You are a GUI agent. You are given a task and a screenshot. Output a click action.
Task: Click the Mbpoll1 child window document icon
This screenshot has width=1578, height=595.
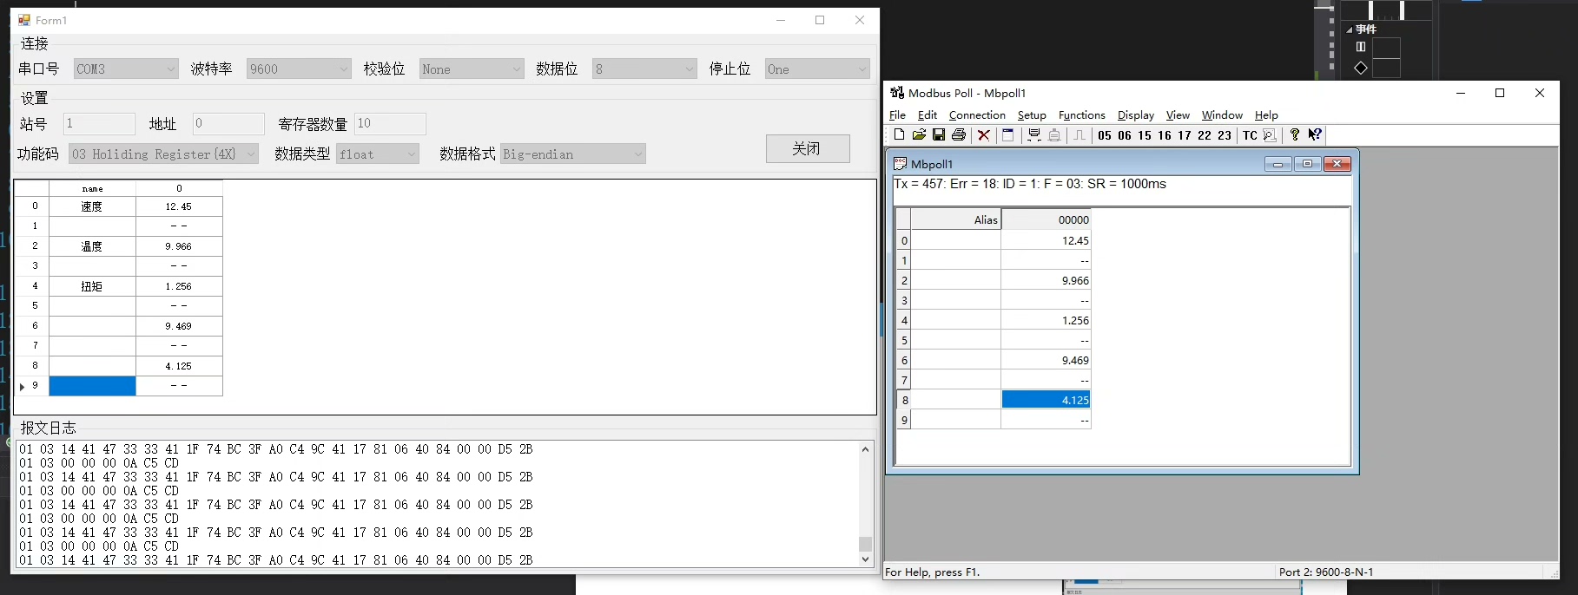[x=901, y=163]
